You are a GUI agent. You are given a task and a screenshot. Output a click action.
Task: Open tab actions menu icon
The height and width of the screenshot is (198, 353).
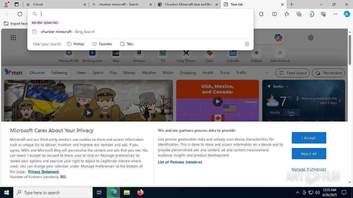17,4
